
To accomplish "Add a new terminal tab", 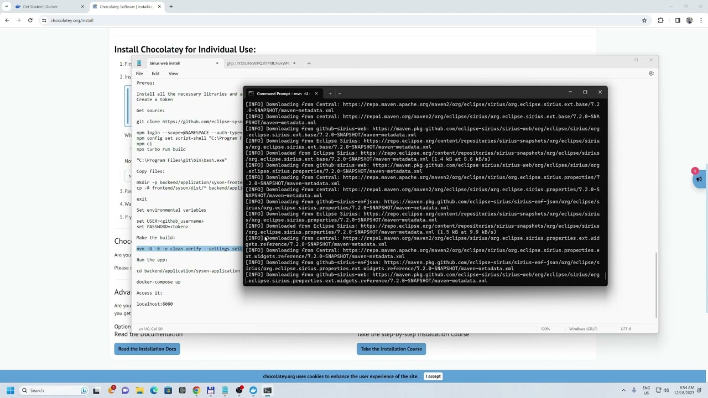I will coord(330,93).
